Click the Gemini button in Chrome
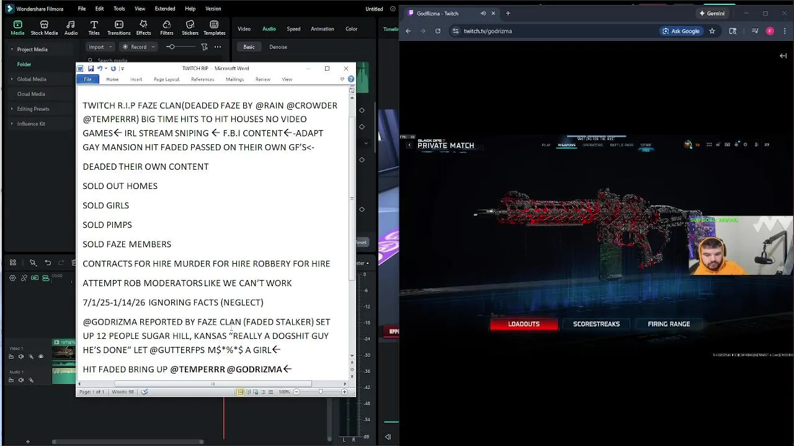This screenshot has width=794, height=446. coord(712,13)
